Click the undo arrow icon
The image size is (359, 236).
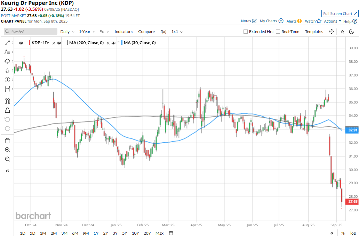coord(7,119)
